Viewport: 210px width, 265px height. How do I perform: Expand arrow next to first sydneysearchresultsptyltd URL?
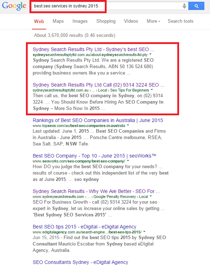[x=150, y=54]
